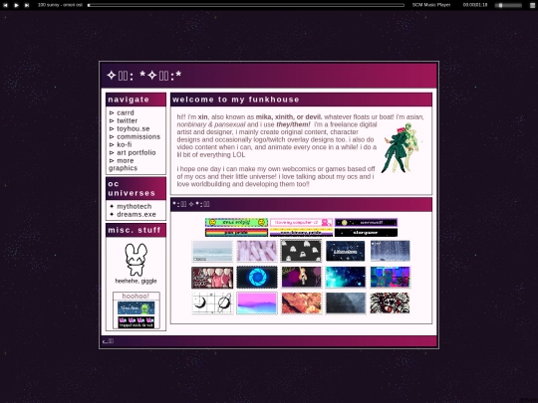The height and width of the screenshot is (403, 538).
Task: Click the trapped inside da web button
Action: tap(136, 321)
